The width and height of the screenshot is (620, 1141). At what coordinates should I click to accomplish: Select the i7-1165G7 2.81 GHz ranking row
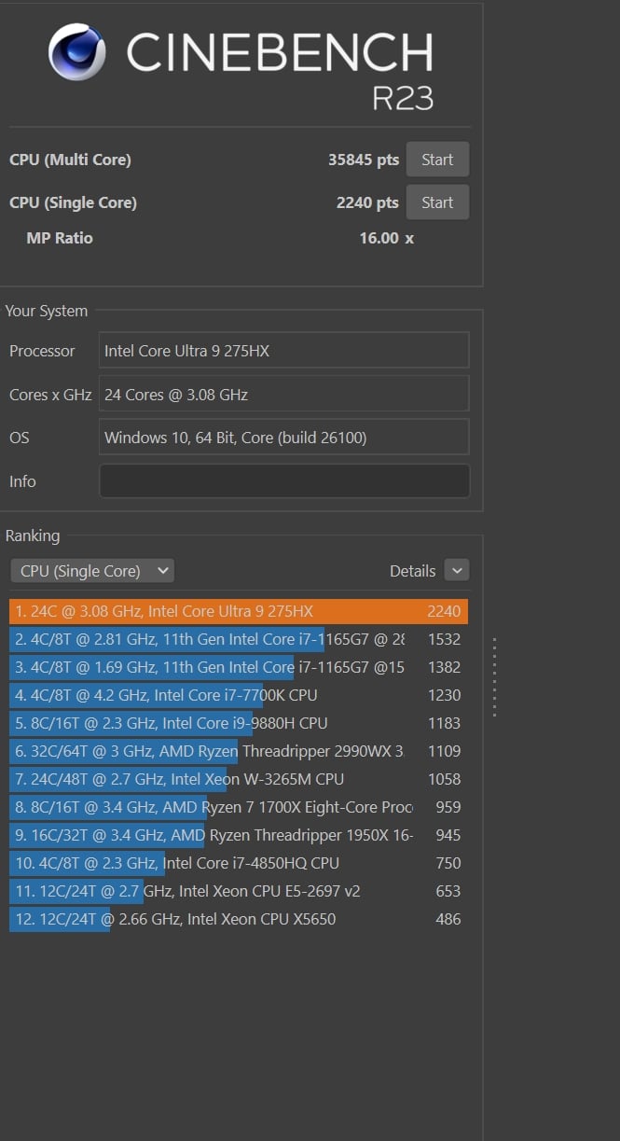coord(238,639)
